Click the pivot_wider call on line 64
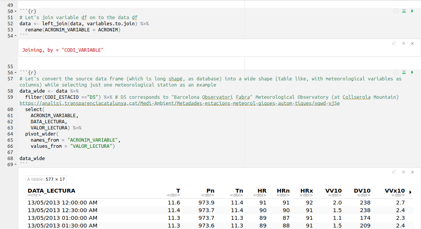The height and width of the screenshot is (229, 421). click(42, 134)
